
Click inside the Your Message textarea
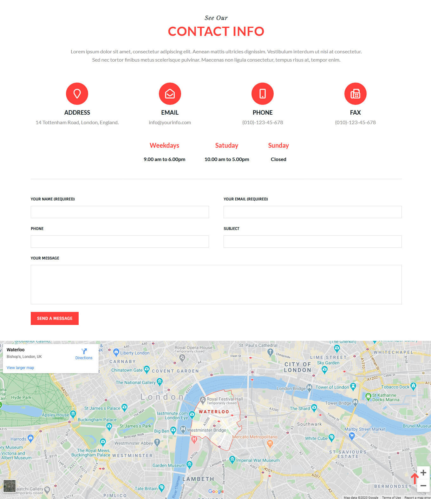pyautogui.click(x=216, y=284)
